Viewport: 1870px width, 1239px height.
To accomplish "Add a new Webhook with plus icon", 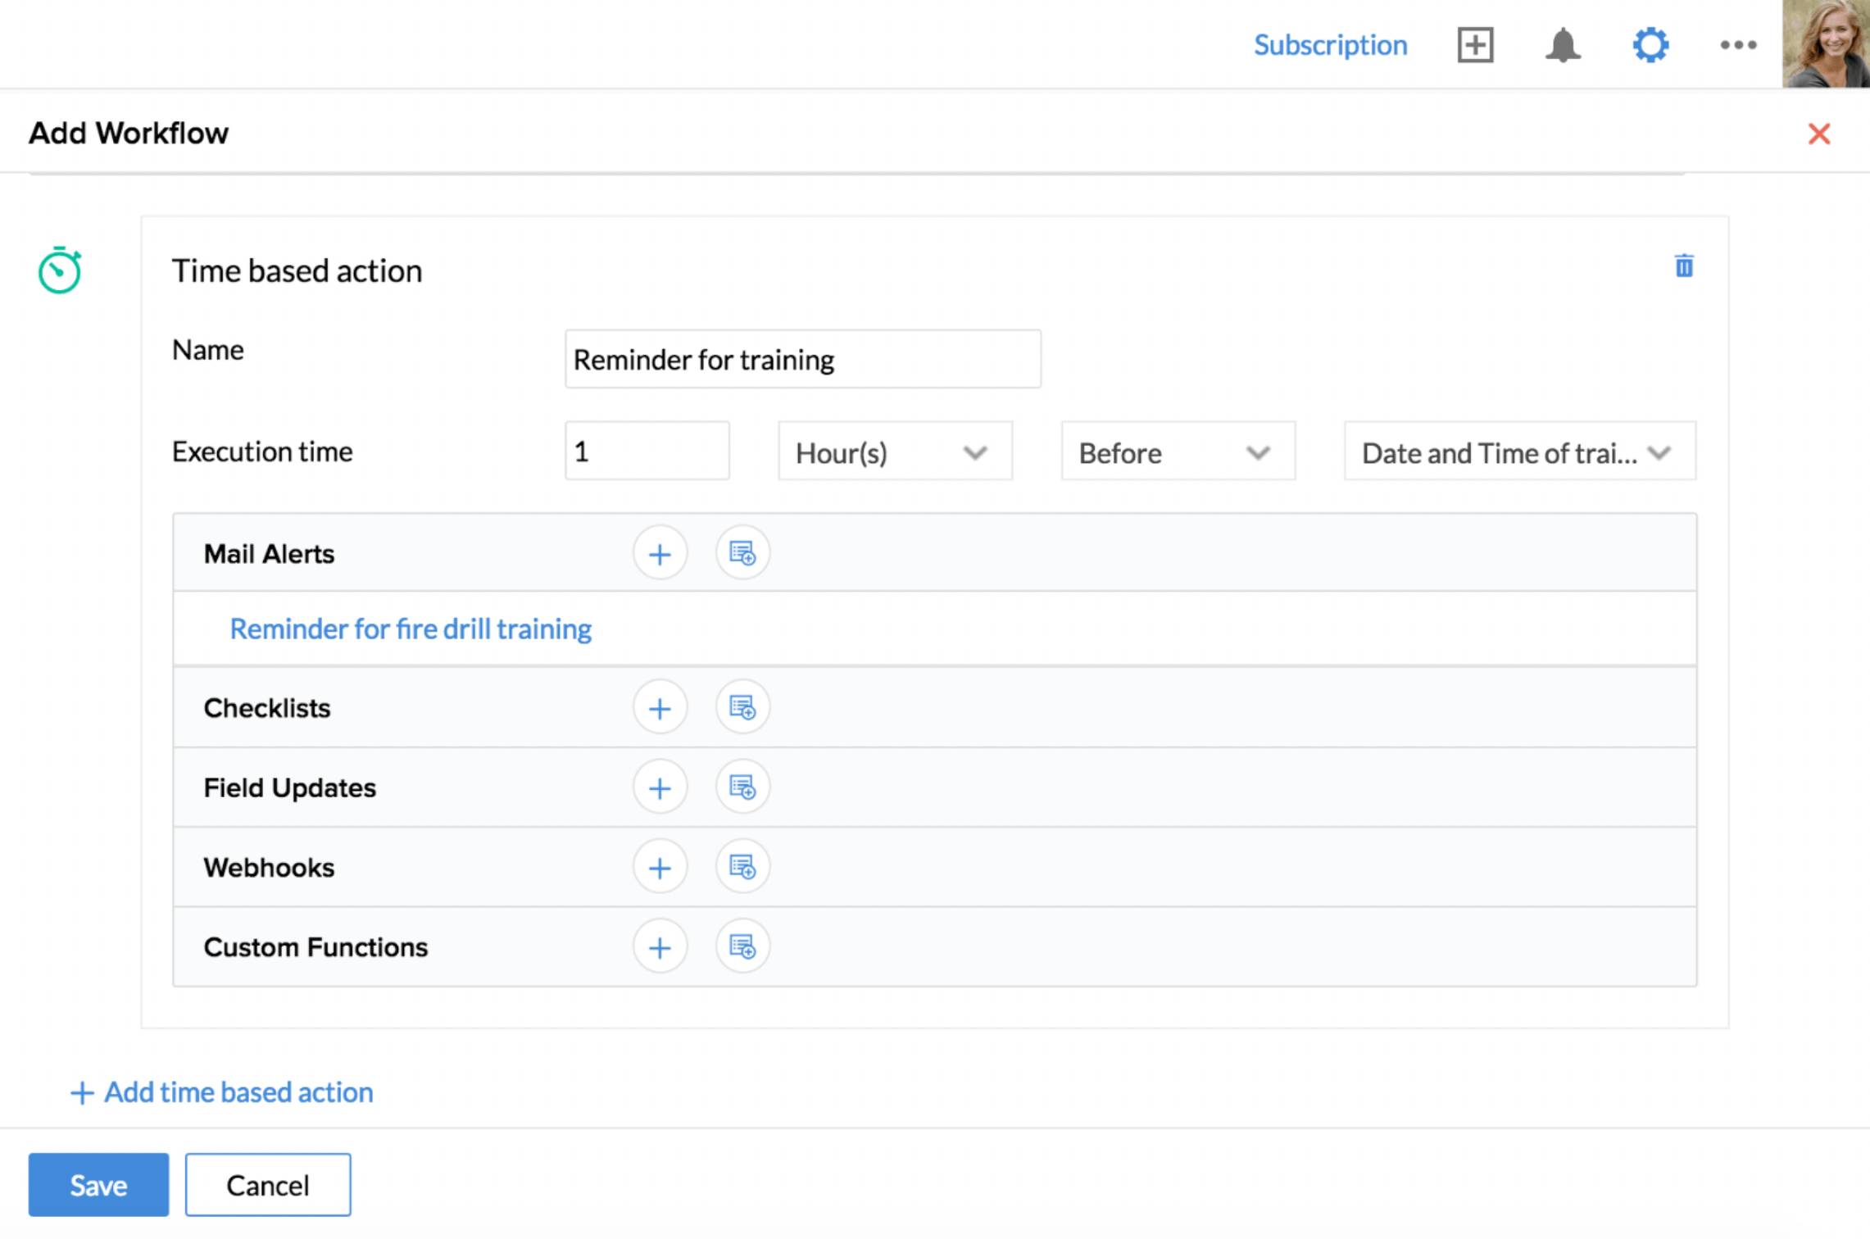I will [660, 866].
